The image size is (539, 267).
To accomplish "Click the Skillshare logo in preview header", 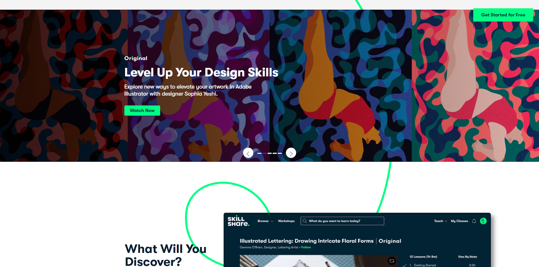I will pyautogui.click(x=239, y=221).
